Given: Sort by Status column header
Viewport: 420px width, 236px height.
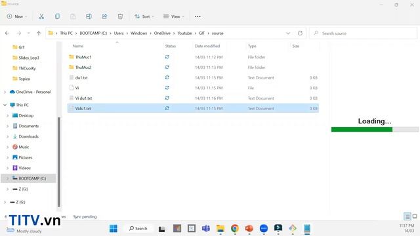Looking at the screenshot, I should point(171,46).
